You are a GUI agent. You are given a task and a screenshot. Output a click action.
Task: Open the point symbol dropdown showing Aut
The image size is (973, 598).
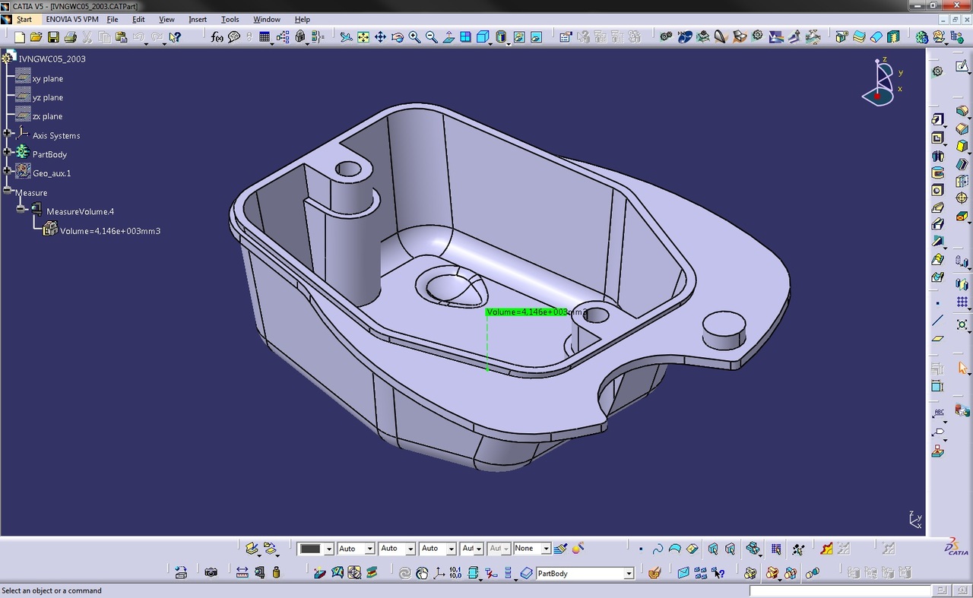pos(471,549)
